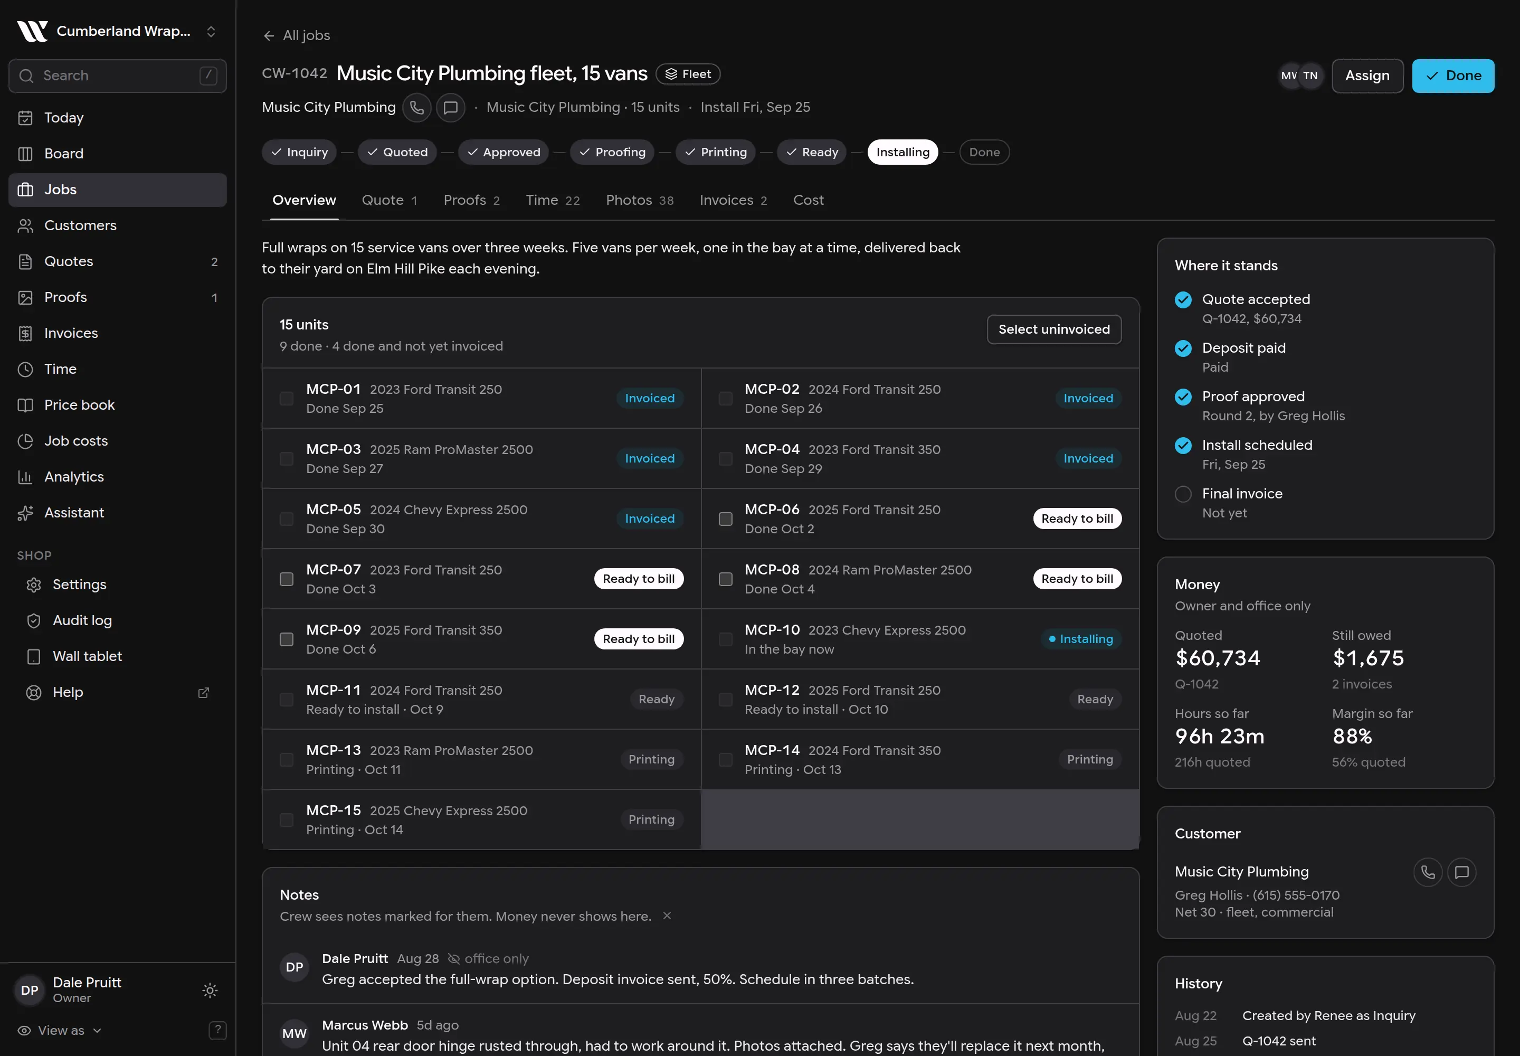Open Invoices in the sidebar
The image size is (1520, 1056).
(x=117, y=333)
